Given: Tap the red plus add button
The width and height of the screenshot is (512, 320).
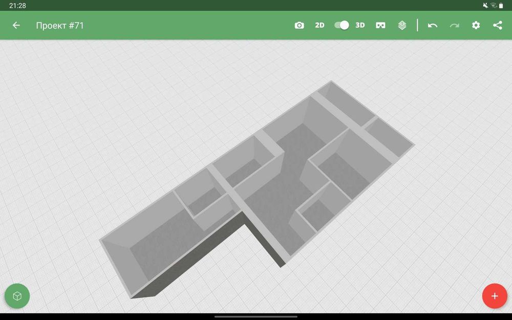Looking at the screenshot, I should click(x=495, y=296).
